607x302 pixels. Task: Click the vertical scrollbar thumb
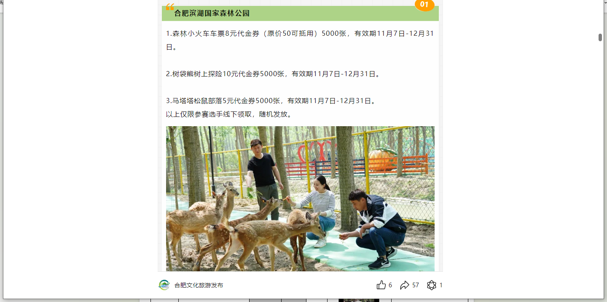click(600, 37)
